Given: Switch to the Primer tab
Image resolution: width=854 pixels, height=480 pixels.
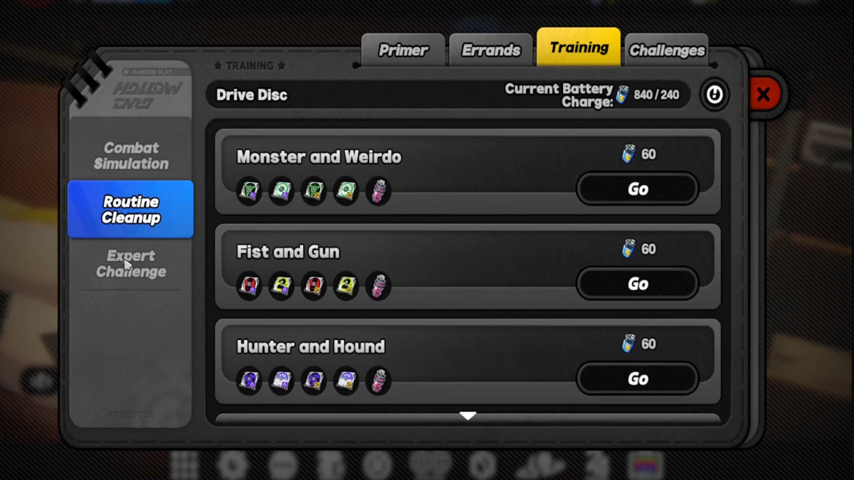Looking at the screenshot, I should tap(403, 50).
